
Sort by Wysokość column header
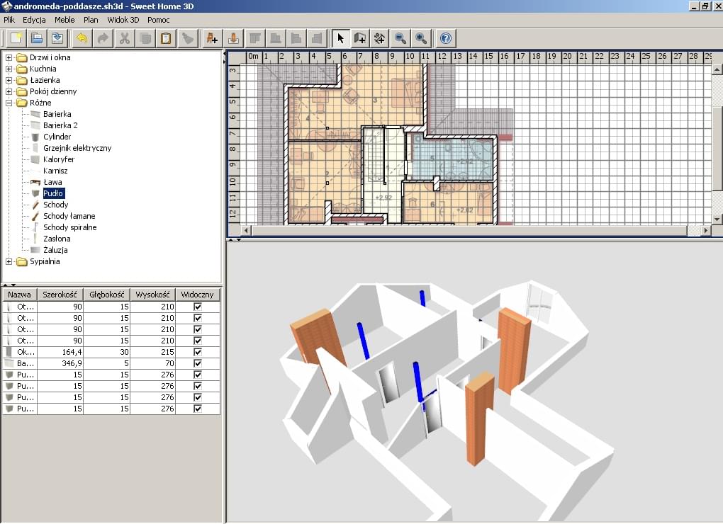tap(152, 295)
